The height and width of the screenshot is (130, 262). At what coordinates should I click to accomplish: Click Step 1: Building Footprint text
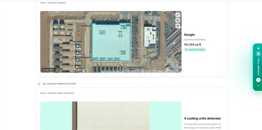coord(53,3)
